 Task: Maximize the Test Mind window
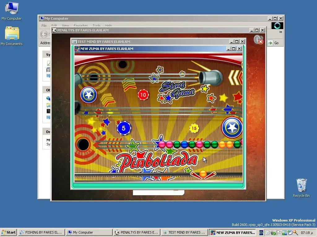pyautogui.click(x=237, y=42)
